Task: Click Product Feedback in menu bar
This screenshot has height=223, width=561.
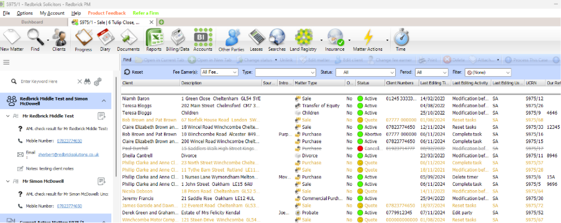Action: click(x=107, y=13)
